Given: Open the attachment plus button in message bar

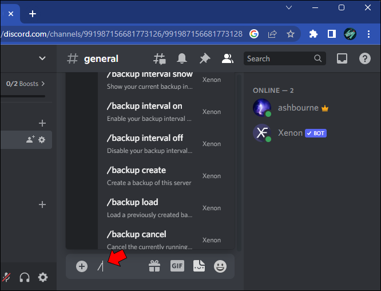Looking at the screenshot, I should point(82,266).
